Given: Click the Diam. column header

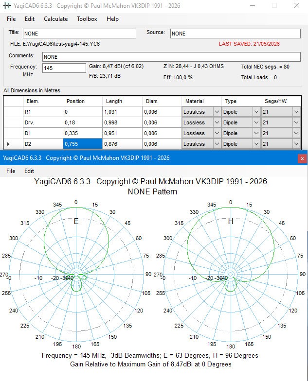Looking at the screenshot, I should click(x=162, y=101).
